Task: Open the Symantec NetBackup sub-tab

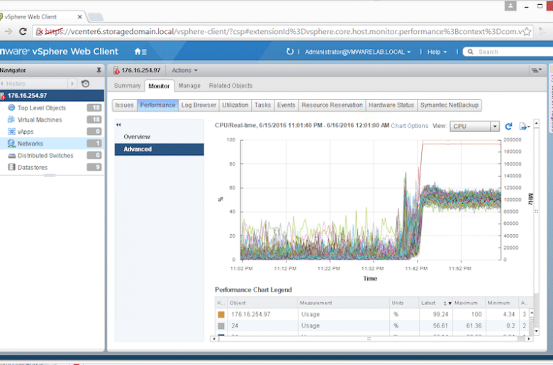Action: (x=449, y=105)
